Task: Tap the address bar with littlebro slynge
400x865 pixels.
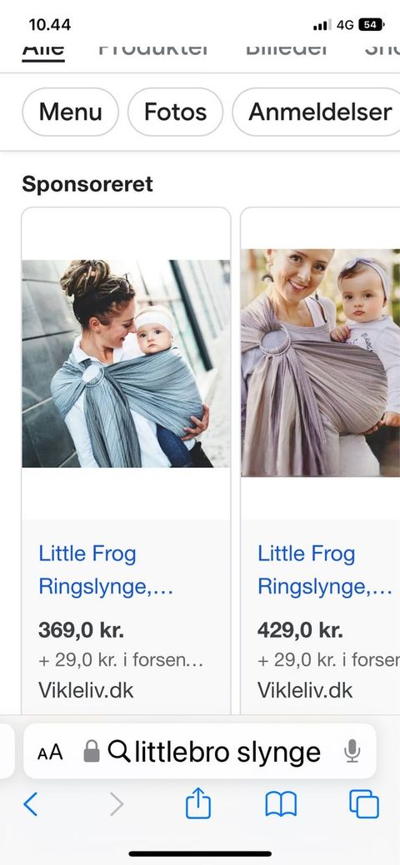Action: tap(200, 751)
